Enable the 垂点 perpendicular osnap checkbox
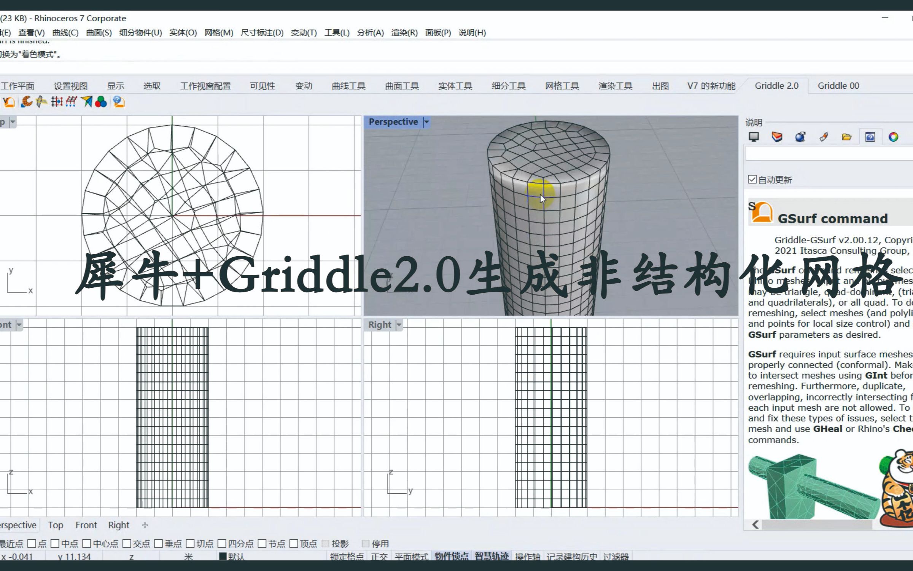This screenshot has height=571, width=913. 159,544
